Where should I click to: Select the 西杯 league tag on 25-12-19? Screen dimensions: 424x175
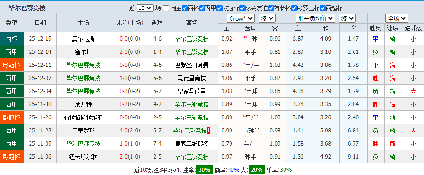(x=12, y=39)
